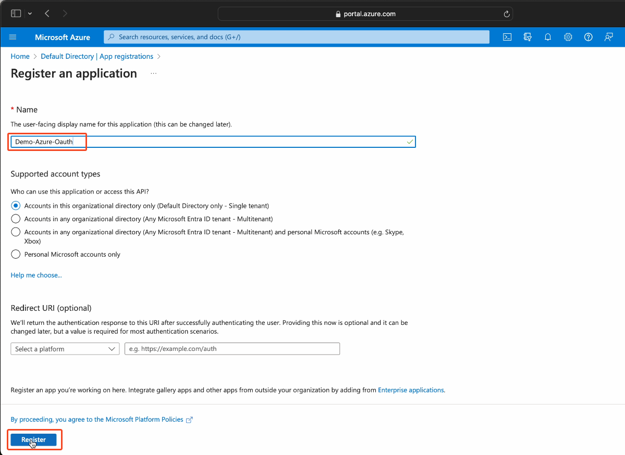This screenshot has width=625, height=455.
Task: Go to Home breadcrumb
Action: coord(20,56)
